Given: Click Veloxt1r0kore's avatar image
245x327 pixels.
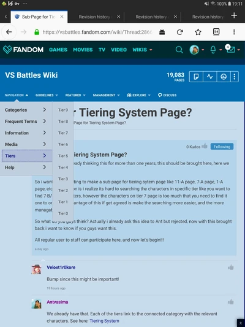Looking at the screenshot, I should click(x=36, y=269).
